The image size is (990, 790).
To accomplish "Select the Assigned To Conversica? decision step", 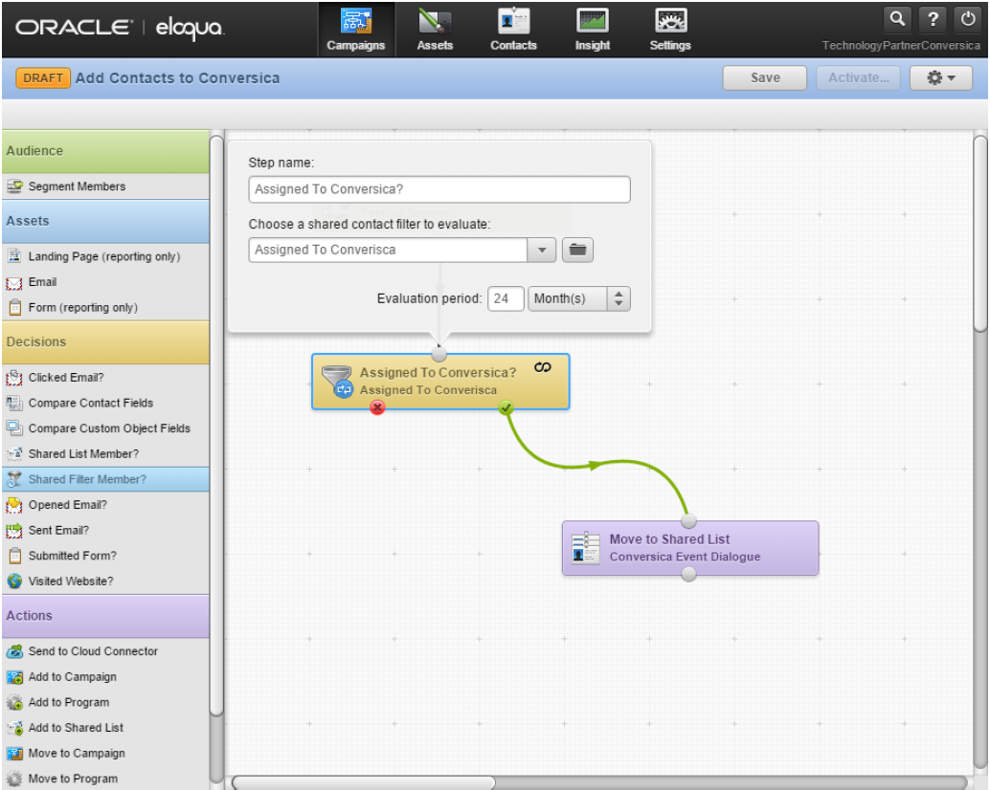I will point(440,382).
